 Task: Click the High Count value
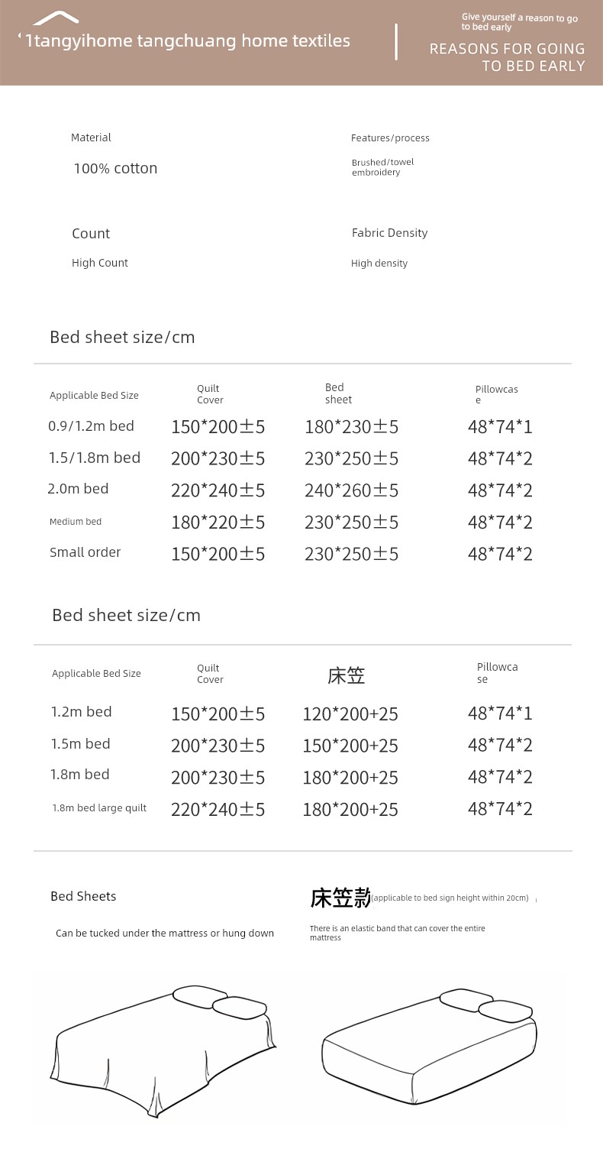coord(100,263)
